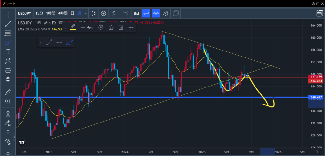Collapse the left drawing toolbar arrow
Image resolution: width=325 pixels, height=156 pixels.
coord(14,137)
